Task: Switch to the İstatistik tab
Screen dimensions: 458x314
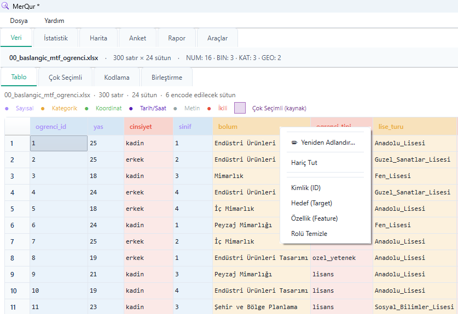Action: click(x=56, y=38)
